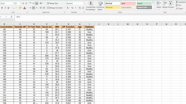Viewport: 186px width, 104px height.
Task: Toggle Align Left
Action: click(x=30, y=8)
